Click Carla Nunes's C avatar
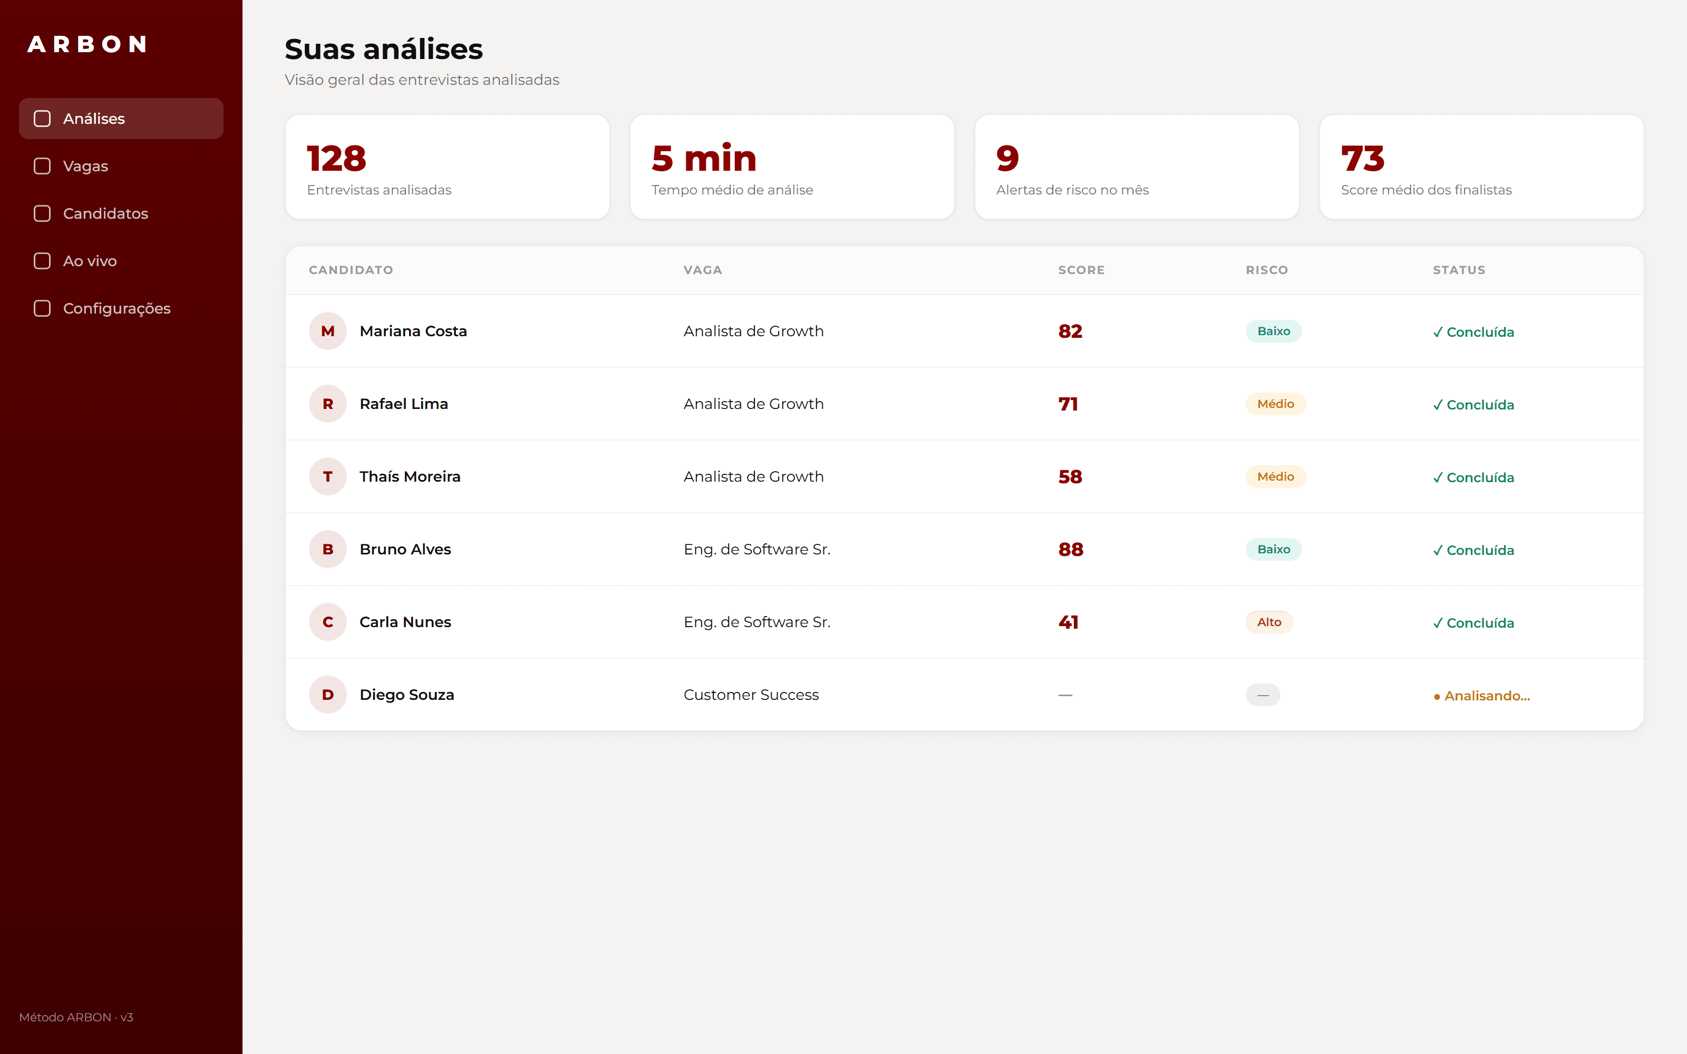The width and height of the screenshot is (1687, 1054). coord(327,622)
